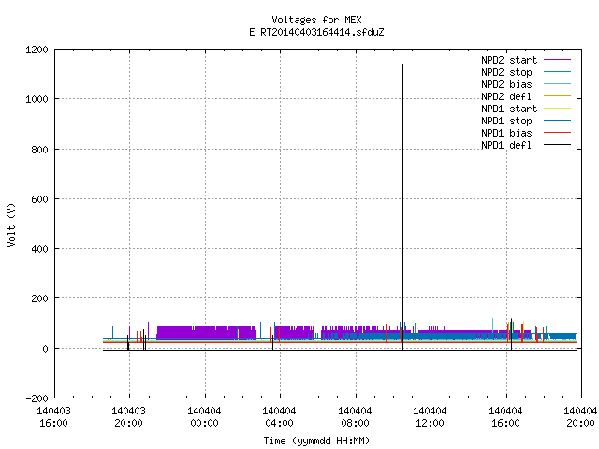Click the x-axis tick '140404 16:00'
This screenshot has height=449, width=599.
tap(505, 417)
